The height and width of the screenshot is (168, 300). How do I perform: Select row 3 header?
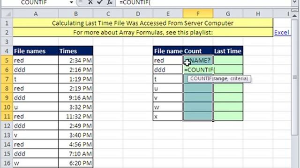click(7, 42)
